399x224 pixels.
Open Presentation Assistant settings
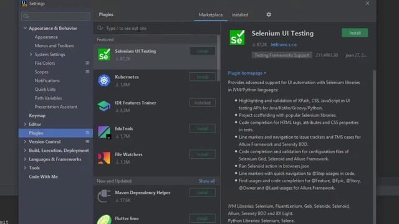[x=55, y=107]
